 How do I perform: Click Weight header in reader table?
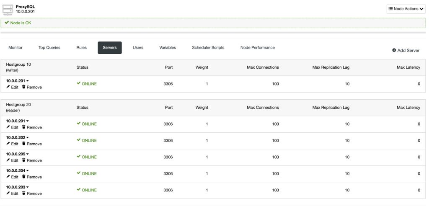202,108
